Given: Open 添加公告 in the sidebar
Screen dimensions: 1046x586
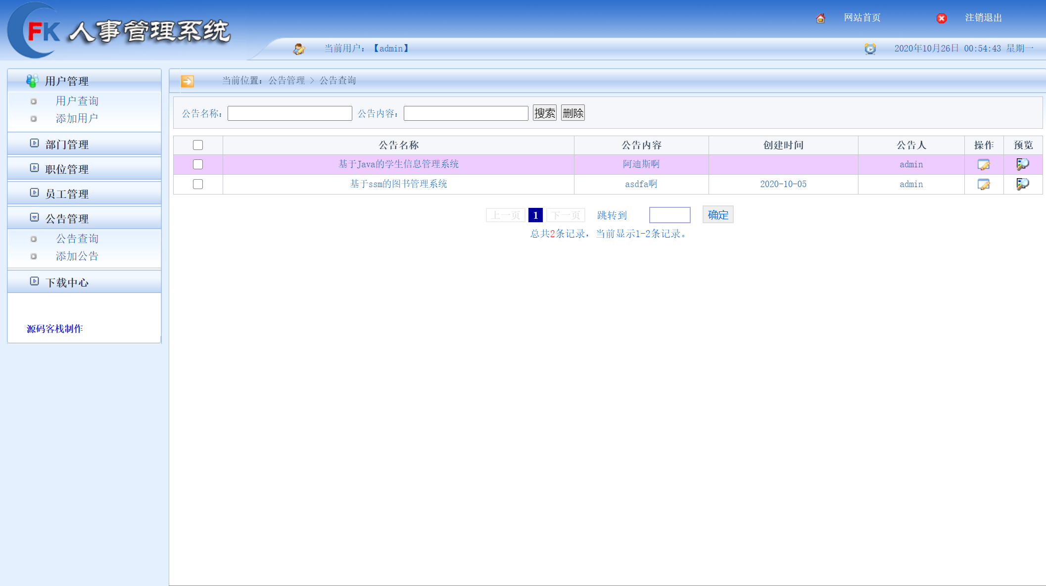Looking at the screenshot, I should click(x=77, y=256).
